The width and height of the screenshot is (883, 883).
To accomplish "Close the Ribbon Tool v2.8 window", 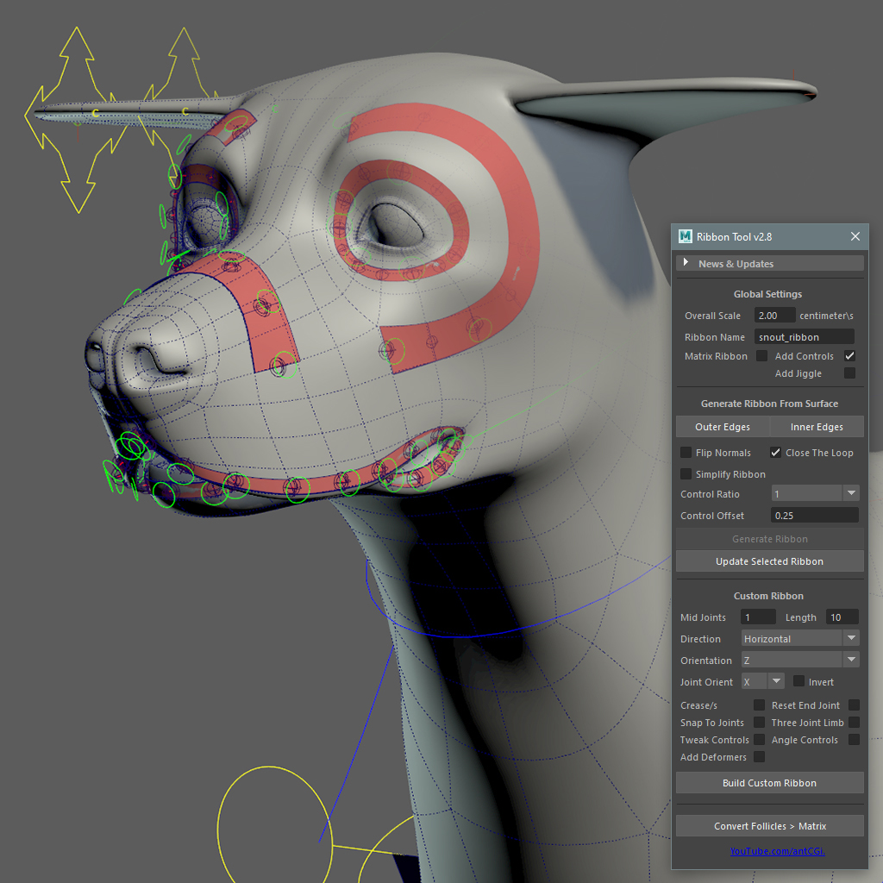I will click(x=855, y=236).
